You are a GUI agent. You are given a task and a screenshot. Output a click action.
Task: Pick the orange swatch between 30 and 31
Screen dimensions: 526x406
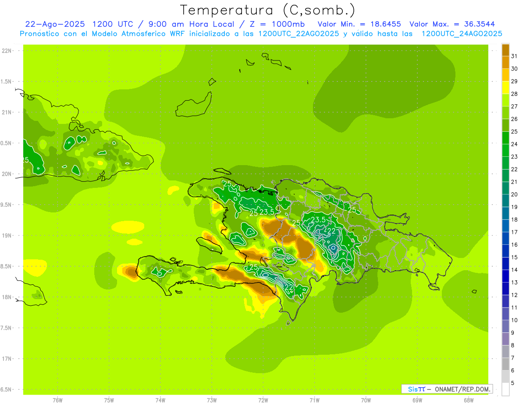tap(505, 63)
